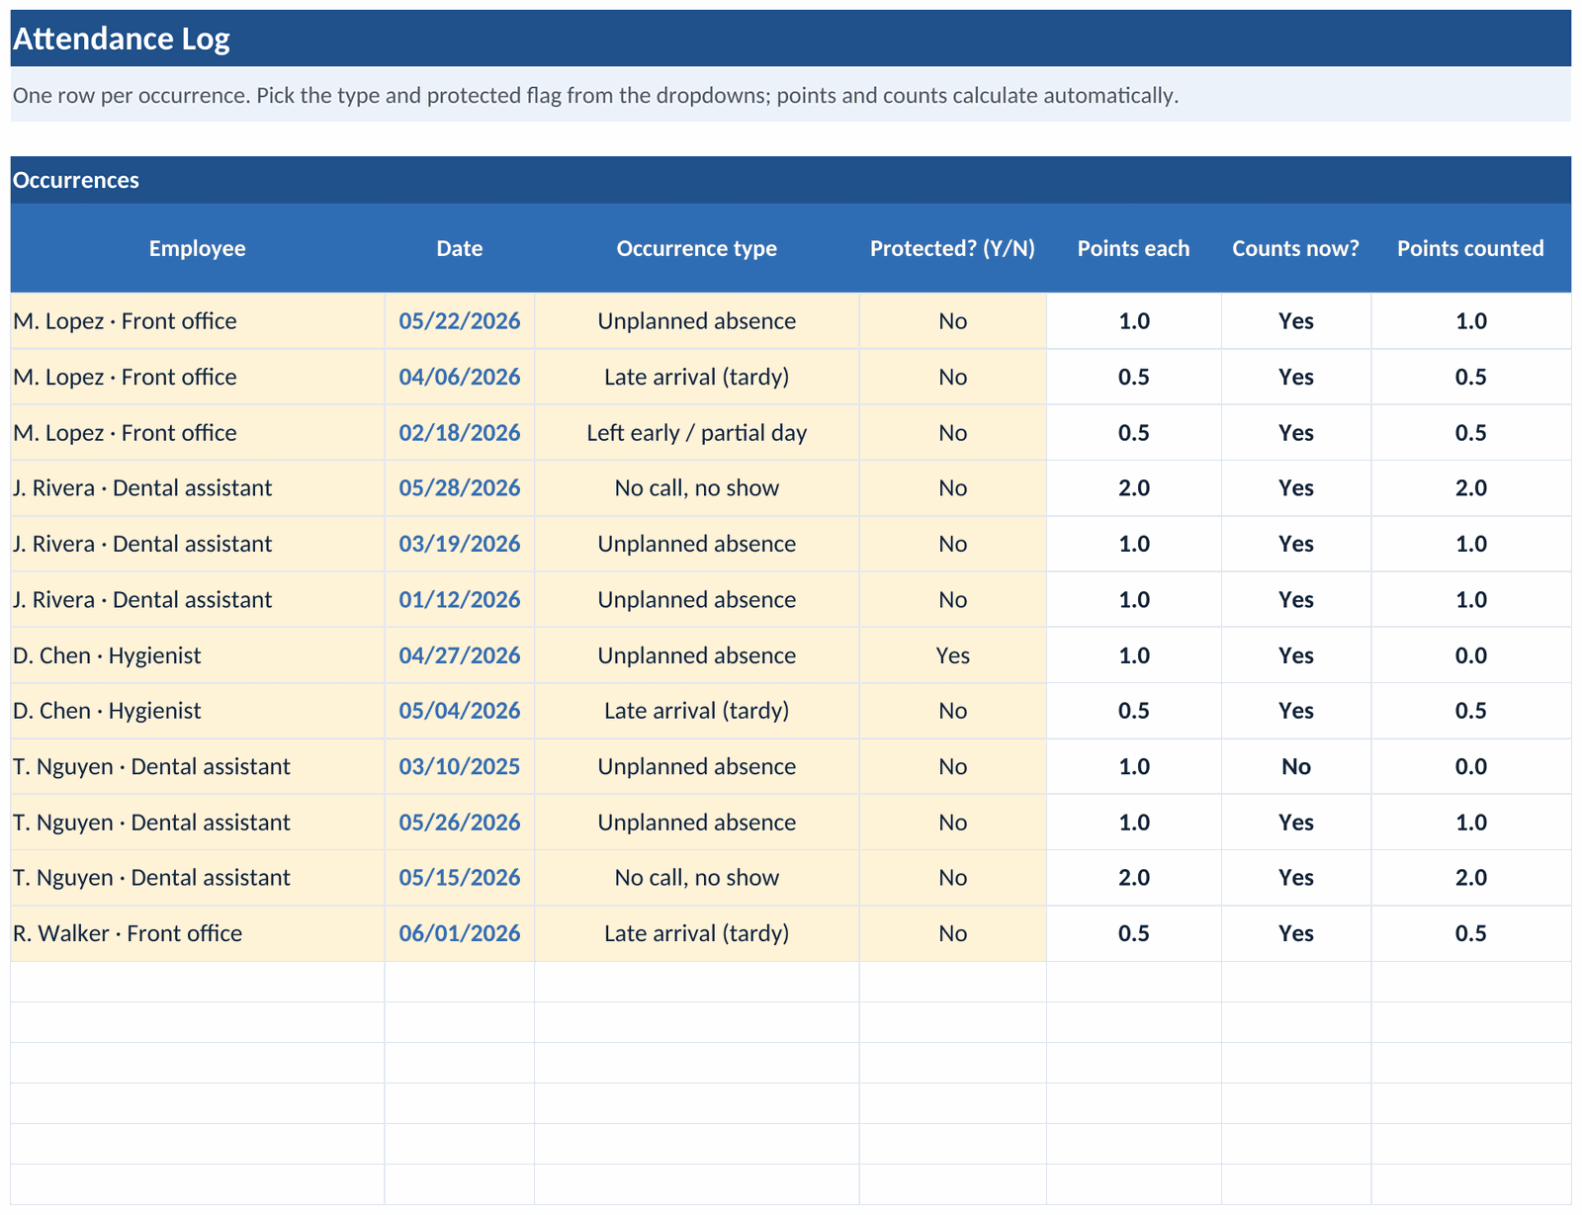
Task: Select the date cell 04/06/2026
Action: point(460,377)
